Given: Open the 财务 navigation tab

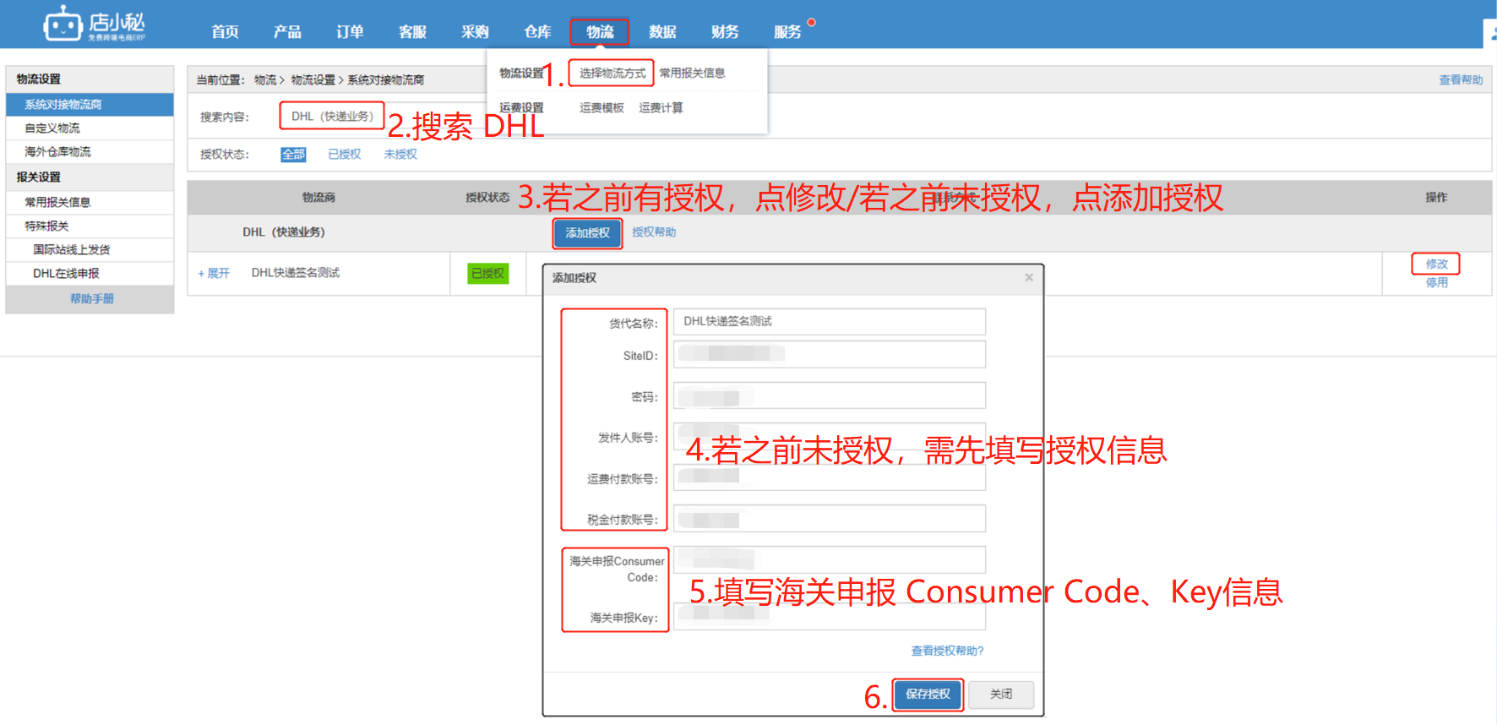Looking at the screenshot, I should tap(725, 31).
